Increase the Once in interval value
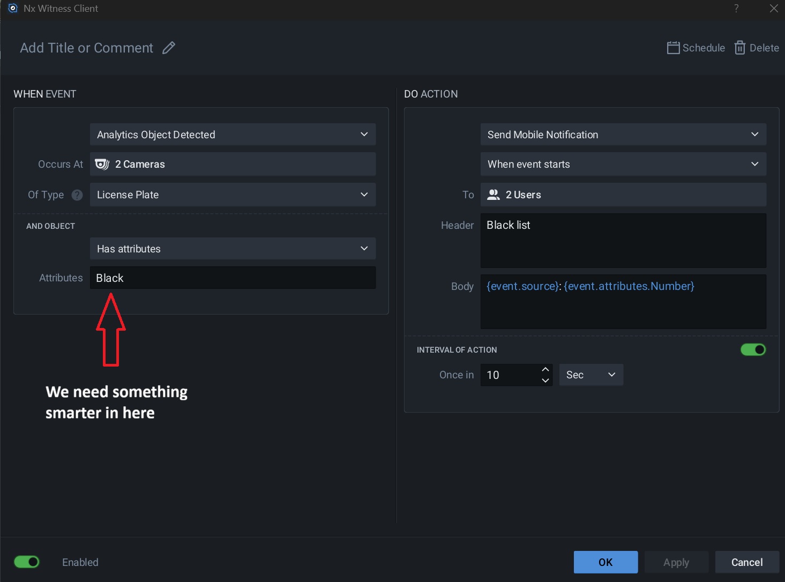The height and width of the screenshot is (582, 785). (x=545, y=369)
